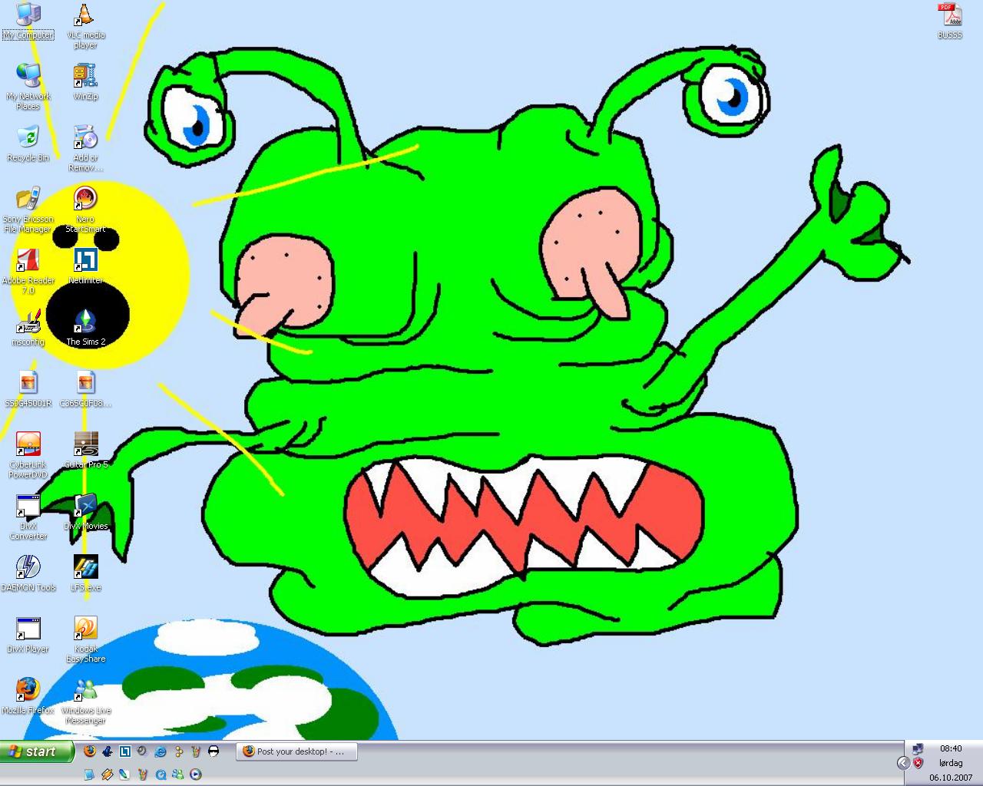Viewport: 983px width, 786px height.
Task: Select the My Network Places icon
Action: 28,88
